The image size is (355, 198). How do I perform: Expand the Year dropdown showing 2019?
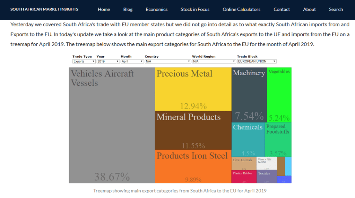pos(107,61)
